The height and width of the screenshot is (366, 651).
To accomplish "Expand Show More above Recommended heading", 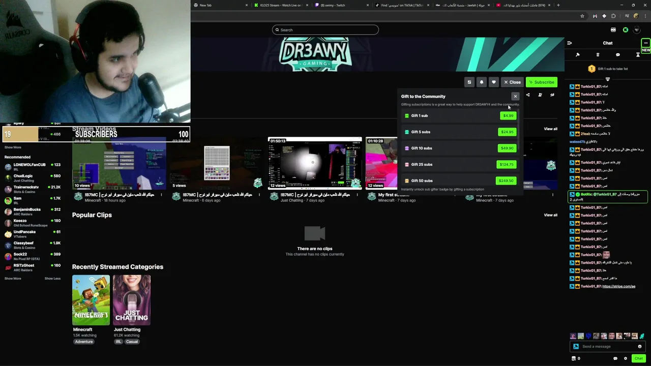I will (x=13, y=147).
